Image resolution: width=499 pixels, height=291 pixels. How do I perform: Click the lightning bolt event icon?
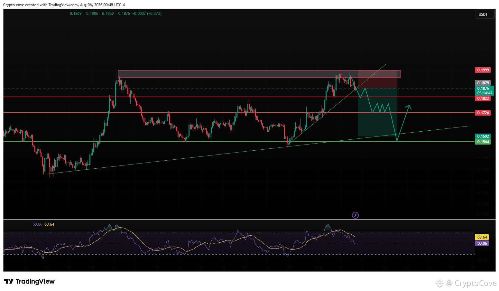click(x=355, y=215)
